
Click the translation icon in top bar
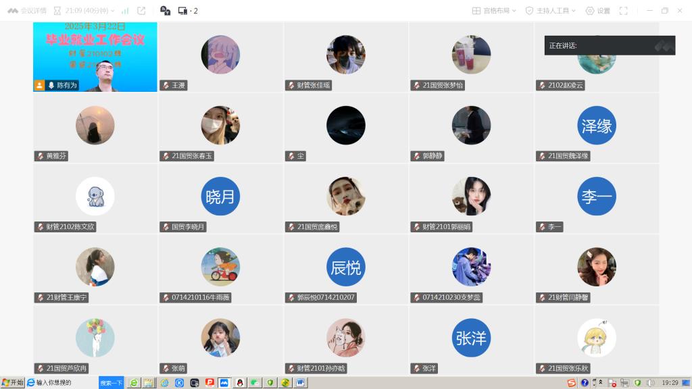165,11
